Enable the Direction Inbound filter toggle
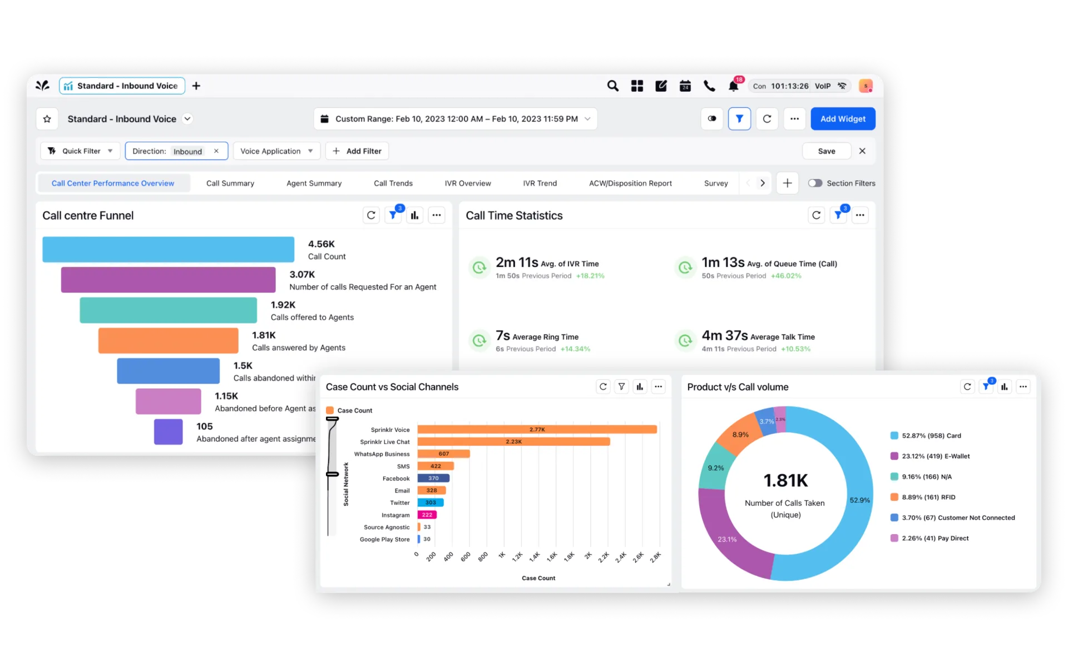 (x=175, y=151)
